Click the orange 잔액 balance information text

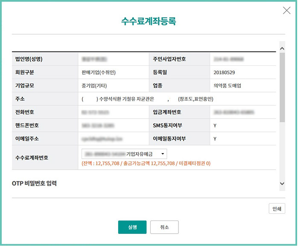tap(146, 163)
